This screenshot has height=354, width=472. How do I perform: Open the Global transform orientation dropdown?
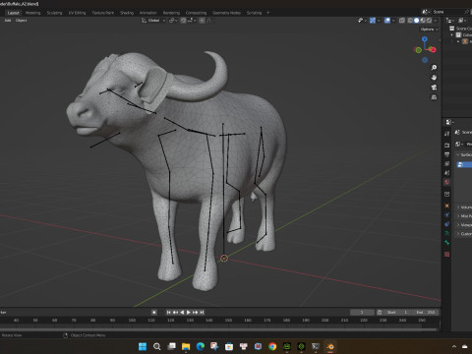tap(153, 21)
